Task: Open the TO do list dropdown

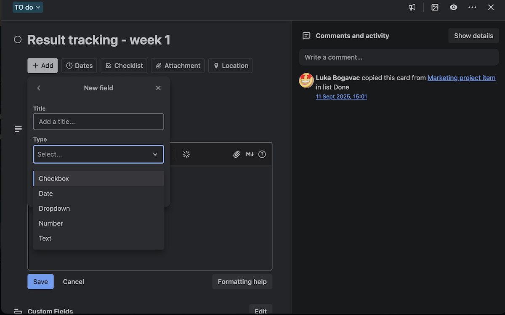Action: [x=28, y=7]
